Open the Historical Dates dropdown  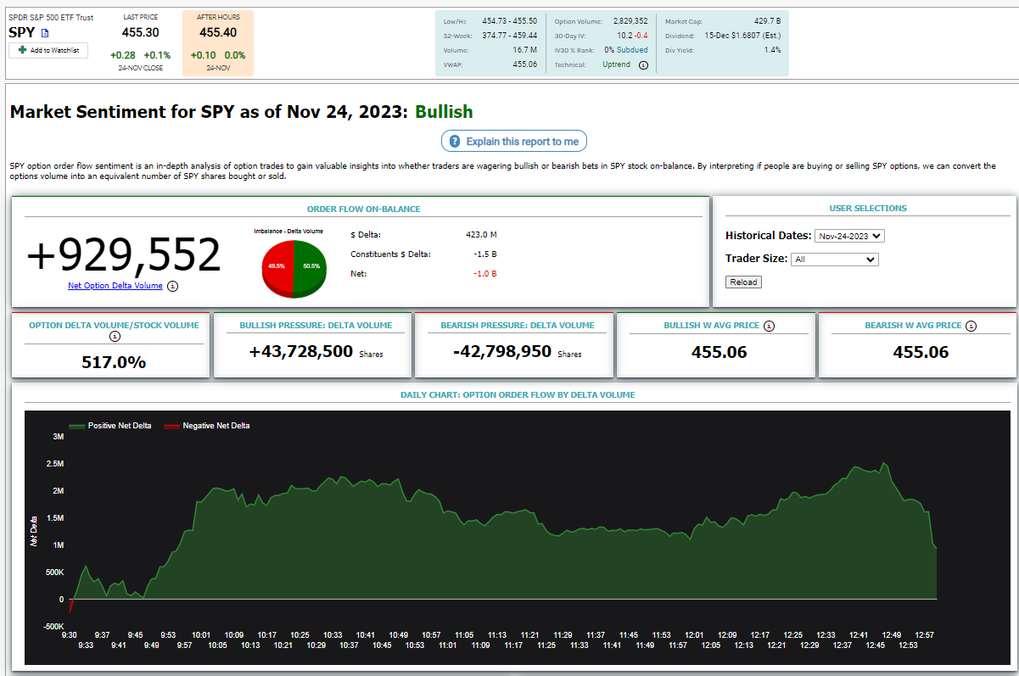(x=848, y=236)
